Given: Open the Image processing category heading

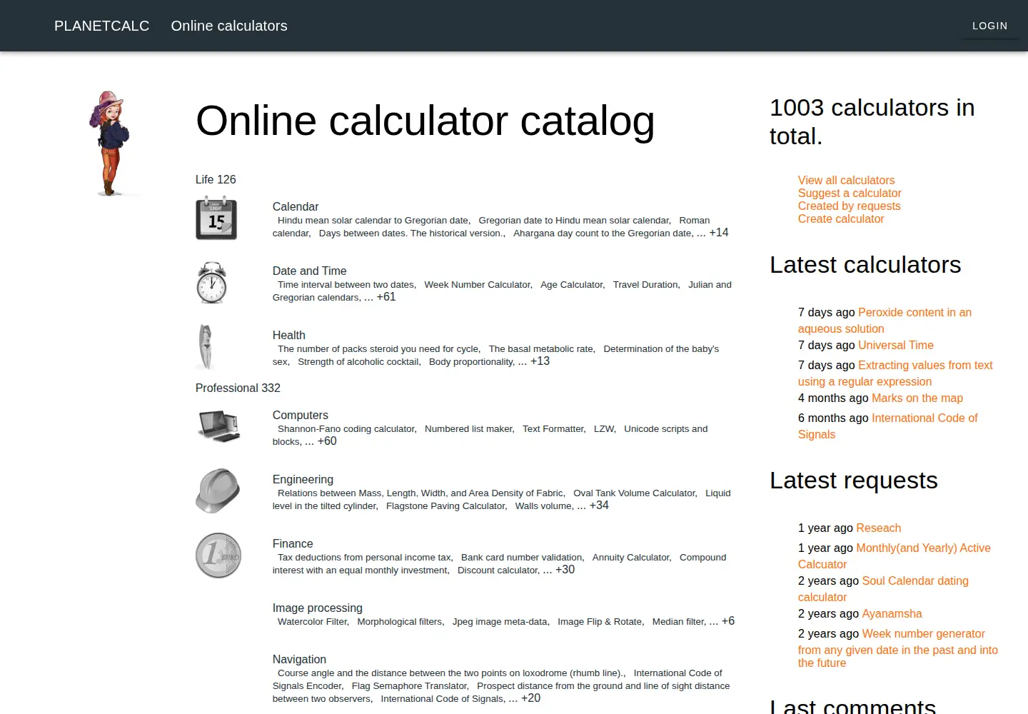Looking at the screenshot, I should tap(318, 608).
